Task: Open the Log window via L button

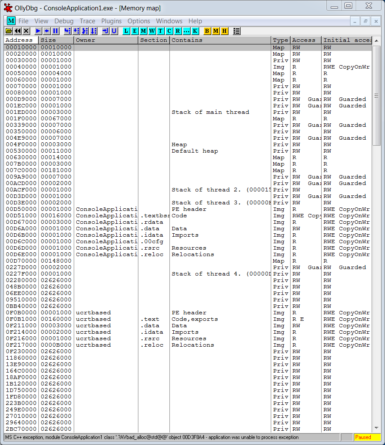Action: [x=126, y=31]
